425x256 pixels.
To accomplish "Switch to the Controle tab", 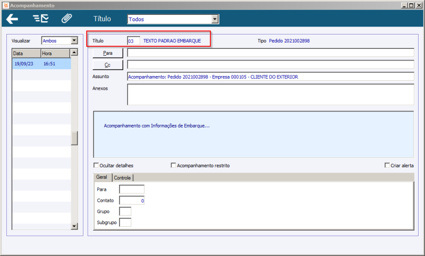I will point(122,178).
